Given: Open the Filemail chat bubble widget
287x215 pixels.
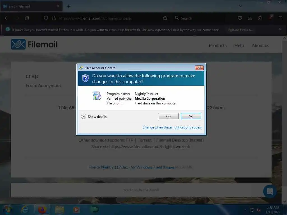Looking at the screenshot, I should (270, 191).
